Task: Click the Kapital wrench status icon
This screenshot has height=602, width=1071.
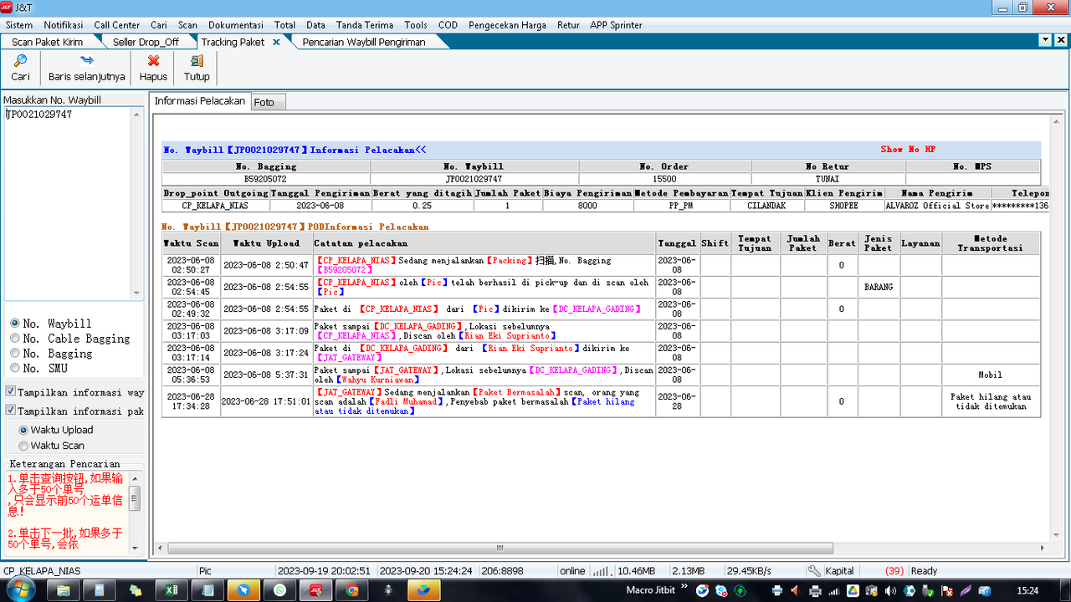Action: [814, 571]
